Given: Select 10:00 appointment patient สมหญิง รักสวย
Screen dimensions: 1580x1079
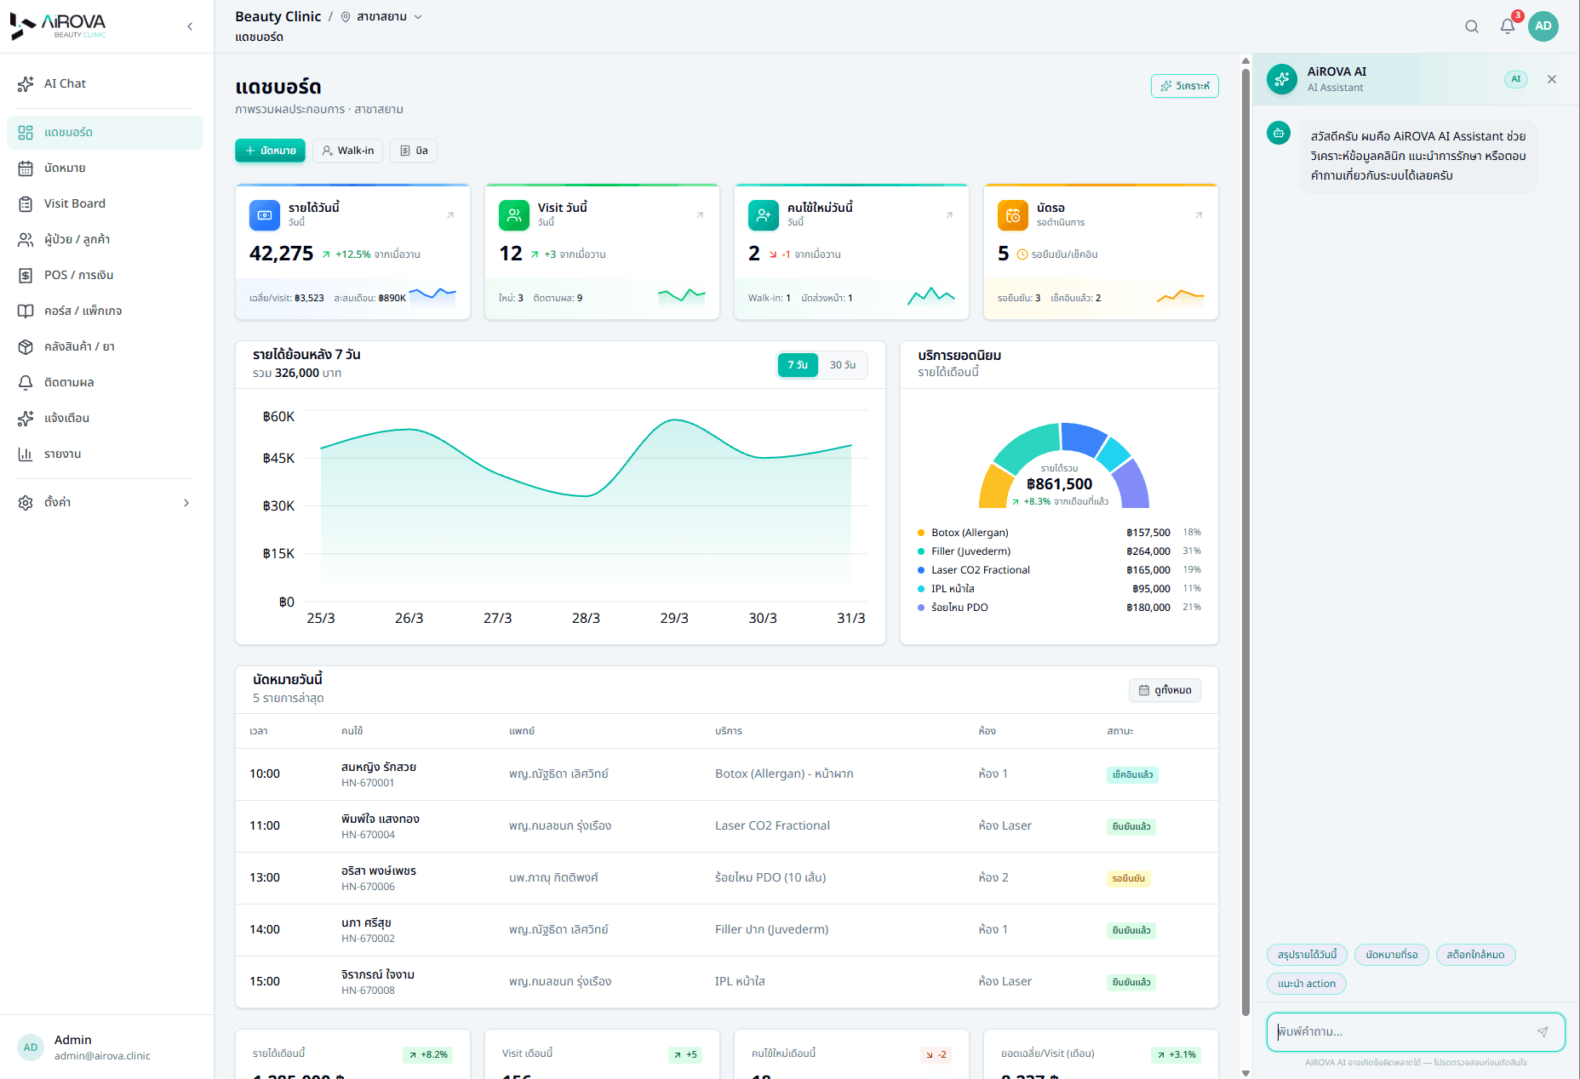Looking at the screenshot, I should tap(378, 767).
